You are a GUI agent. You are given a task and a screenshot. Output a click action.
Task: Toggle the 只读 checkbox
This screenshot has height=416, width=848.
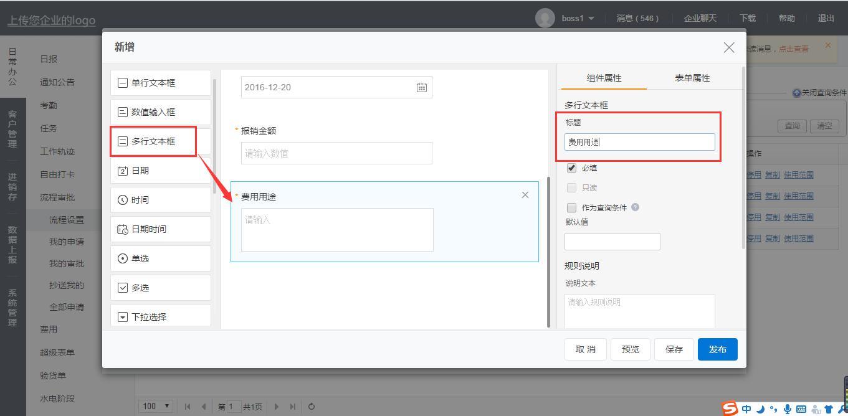(x=571, y=188)
